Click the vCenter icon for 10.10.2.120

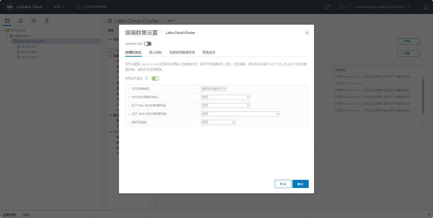(8, 30)
